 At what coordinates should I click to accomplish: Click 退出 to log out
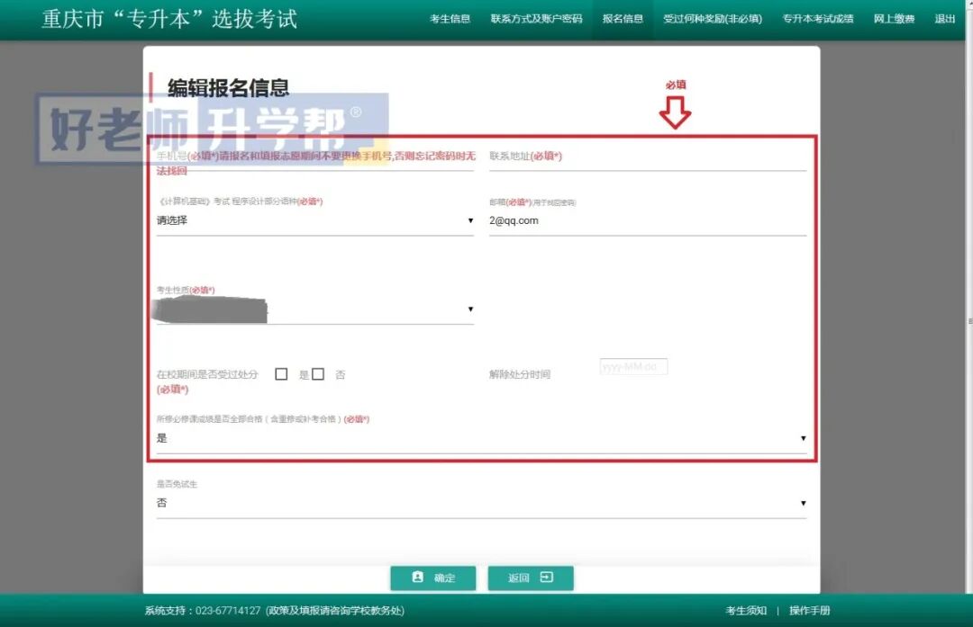tap(943, 19)
